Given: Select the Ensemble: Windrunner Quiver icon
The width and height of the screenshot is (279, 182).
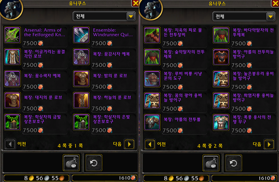Looking at the screenshot, I should (x=81, y=35).
